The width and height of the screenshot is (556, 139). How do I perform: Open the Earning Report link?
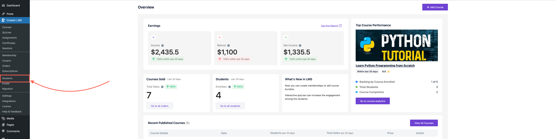329,26
